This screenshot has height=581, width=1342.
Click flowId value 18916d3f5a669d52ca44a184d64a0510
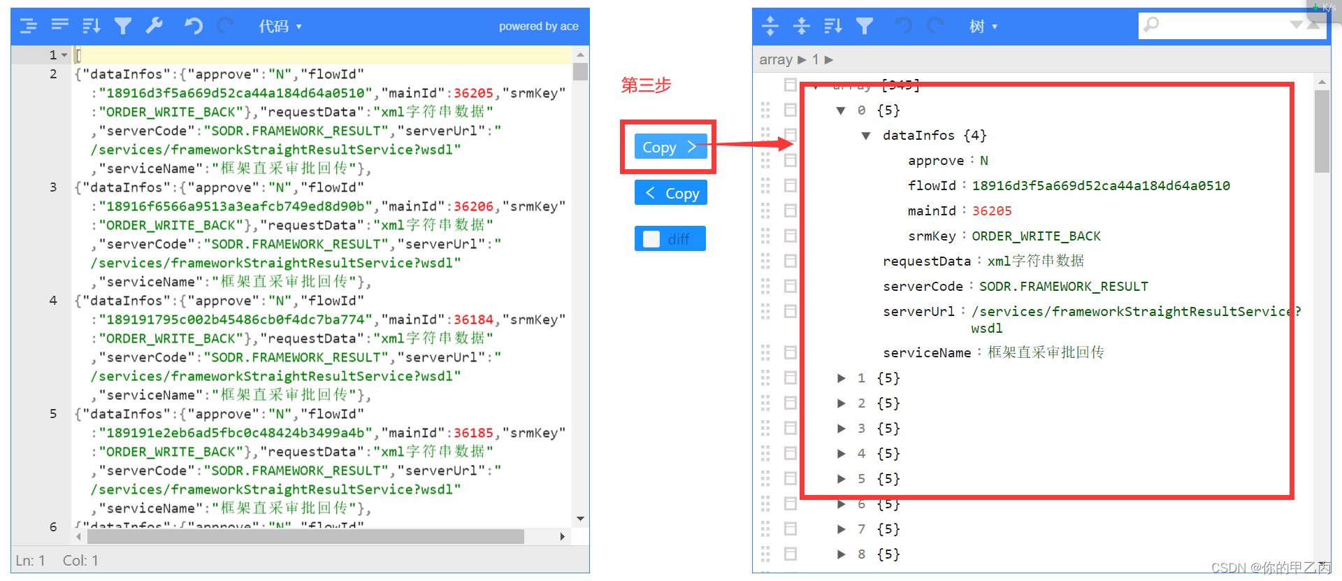point(1101,186)
